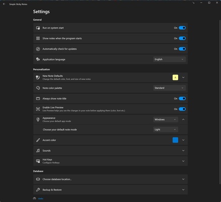Click the Live Preview helps you see description
This screenshot has width=221, height=202.
click(84, 111)
